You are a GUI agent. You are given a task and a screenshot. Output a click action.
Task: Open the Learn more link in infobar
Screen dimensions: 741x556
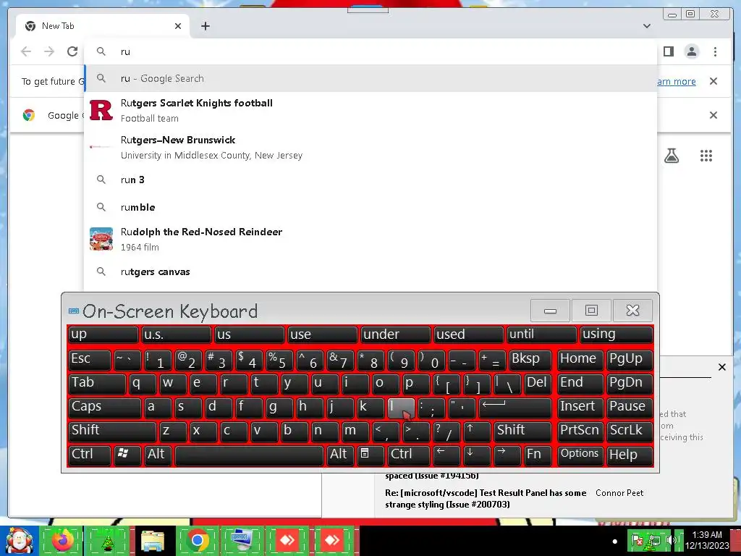pyautogui.click(x=677, y=81)
